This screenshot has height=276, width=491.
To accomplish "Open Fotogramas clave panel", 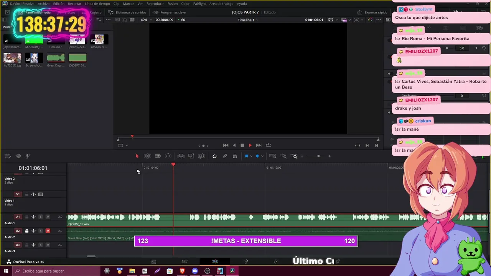I will point(170,12).
